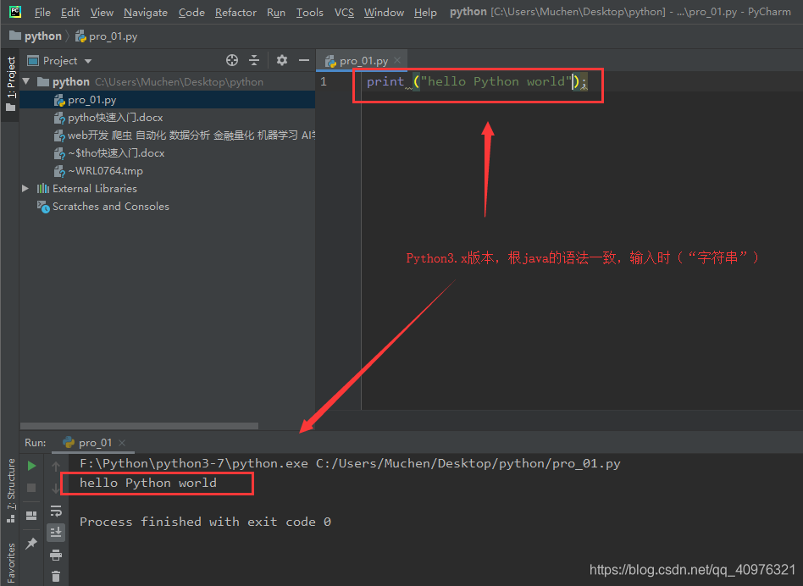The width and height of the screenshot is (803, 586).
Task: Collapse the python project root folder
Action: pyautogui.click(x=26, y=82)
